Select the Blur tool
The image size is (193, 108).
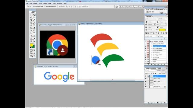31,30
